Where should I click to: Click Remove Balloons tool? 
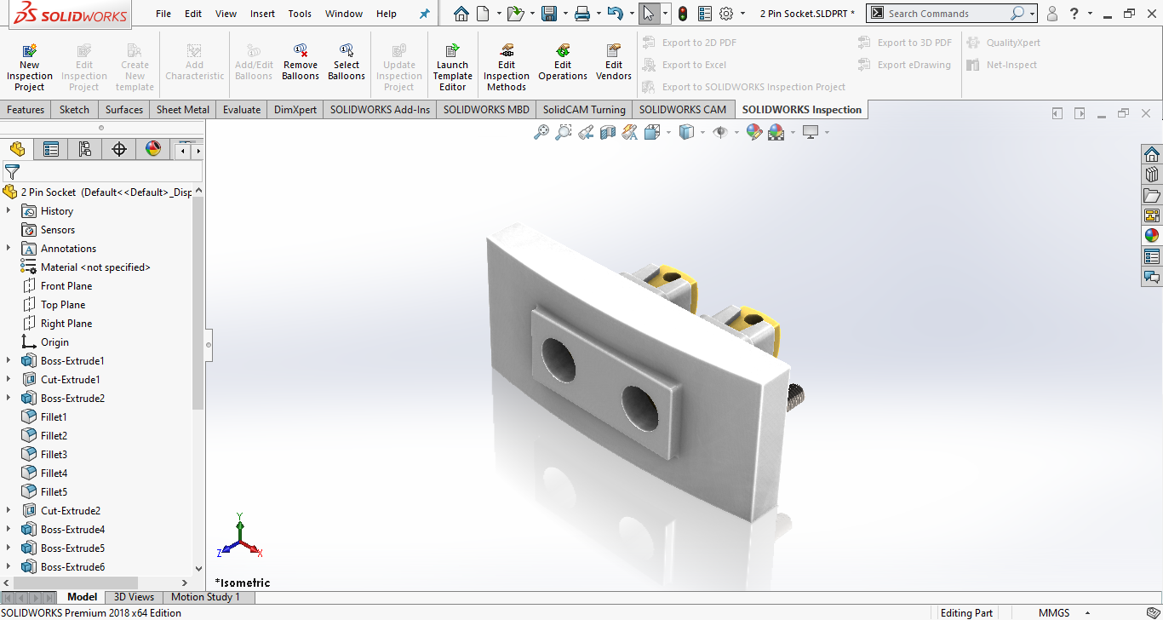pos(301,63)
